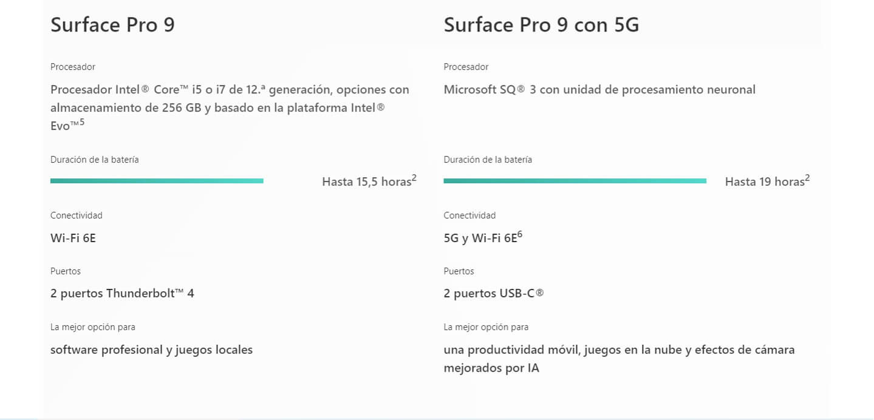Click software profesional y juegos locales text

click(x=151, y=350)
